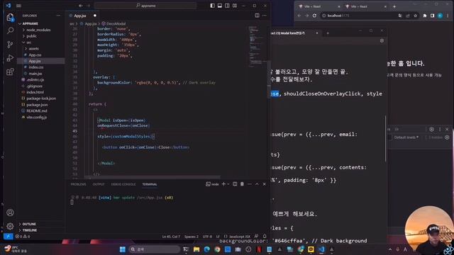This screenshot has width=454, height=255.
Task: Maximize terminal panel with chevron
Action: (257, 184)
